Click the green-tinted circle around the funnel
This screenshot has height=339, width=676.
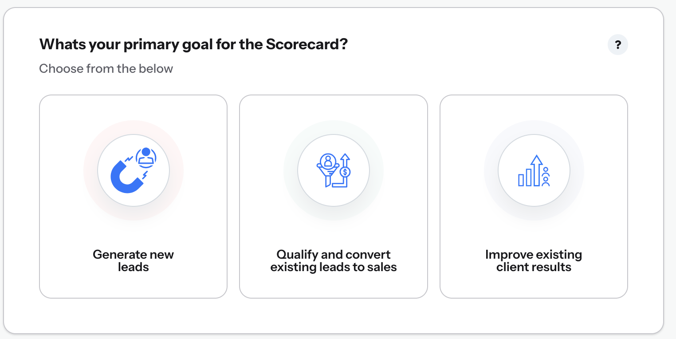(334, 170)
